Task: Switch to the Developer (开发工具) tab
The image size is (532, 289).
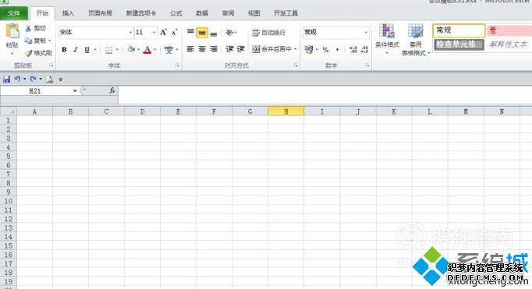Action: (x=286, y=13)
